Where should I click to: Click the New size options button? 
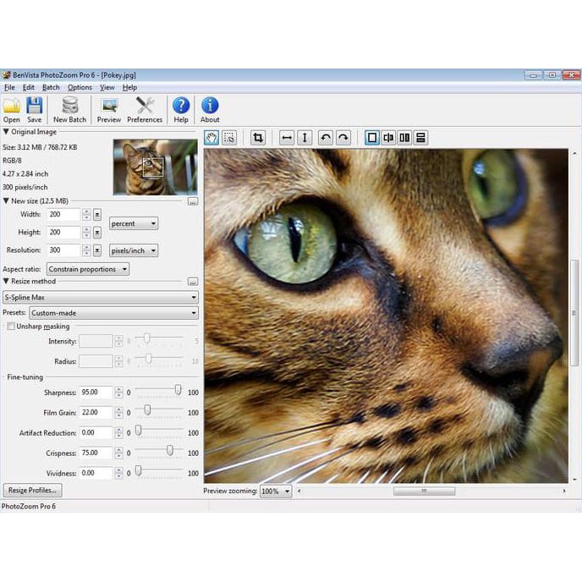point(193,201)
